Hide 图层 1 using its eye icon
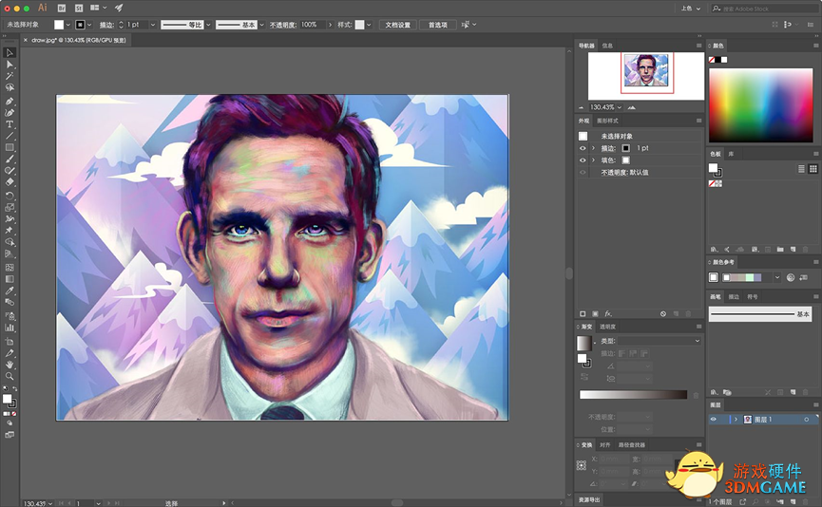Viewport: 822px width, 507px height. point(714,420)
